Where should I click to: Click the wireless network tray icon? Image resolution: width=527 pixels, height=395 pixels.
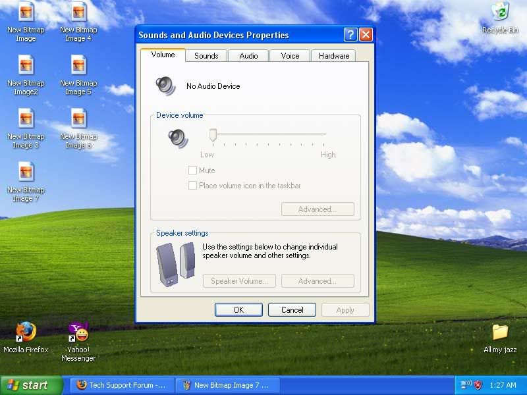[466, 384]
